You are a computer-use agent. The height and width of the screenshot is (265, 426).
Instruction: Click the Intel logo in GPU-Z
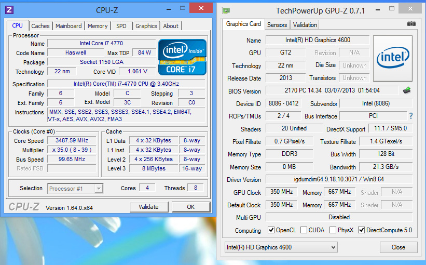pyautogui.click(x=393, y=58)
